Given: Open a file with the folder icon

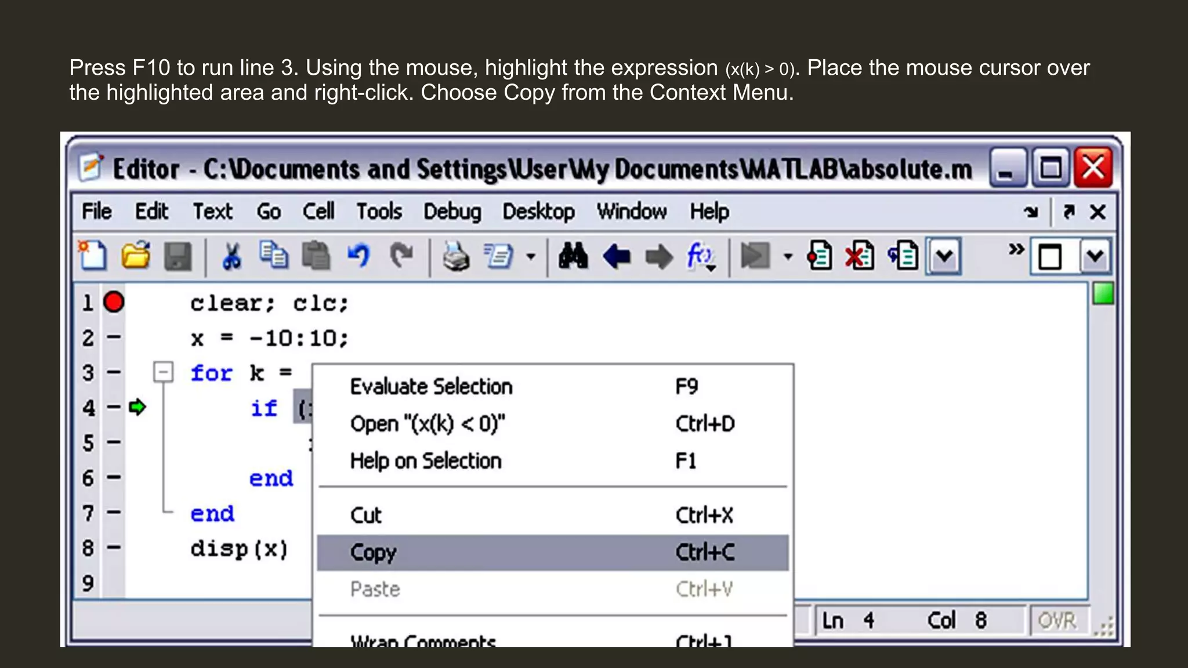Looking at the screenshot, I should [136, 256].
